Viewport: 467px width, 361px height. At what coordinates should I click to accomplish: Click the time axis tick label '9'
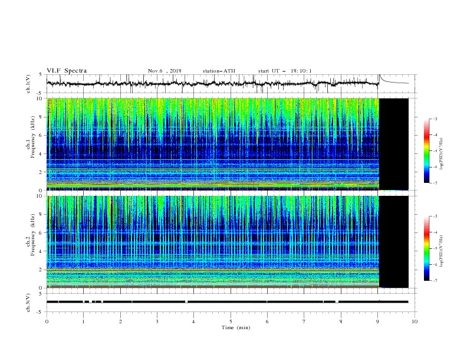377,321
